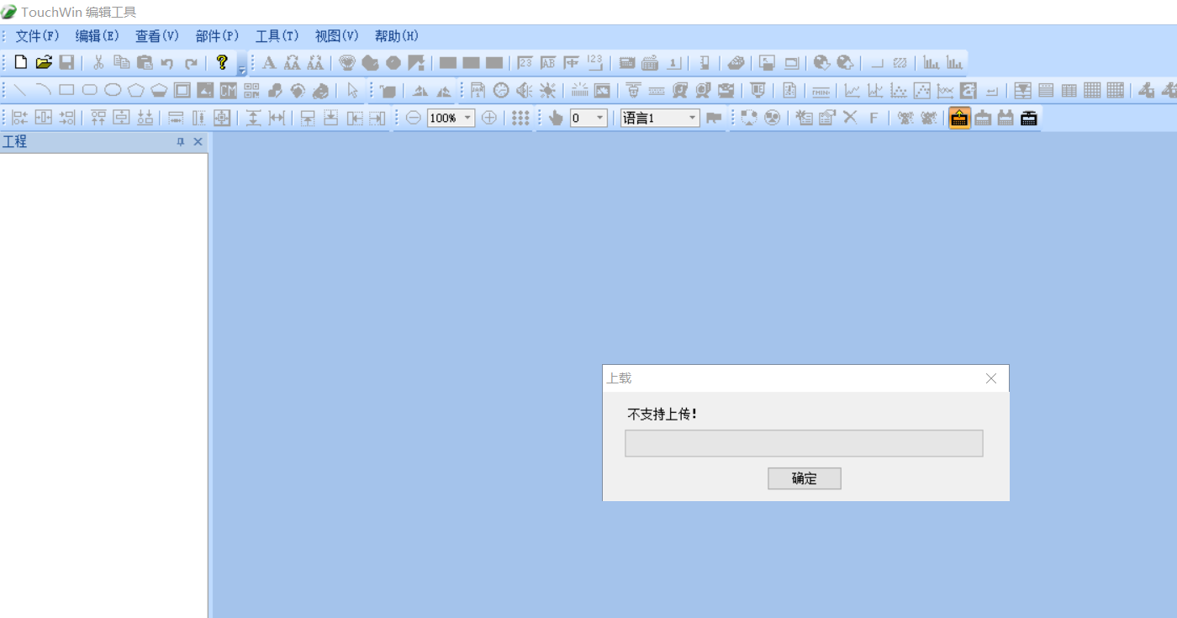Click the highlighted orange upload icon
Viewport: 1177px width, 618px height.
pyautogui.click(x=958, y=119)
